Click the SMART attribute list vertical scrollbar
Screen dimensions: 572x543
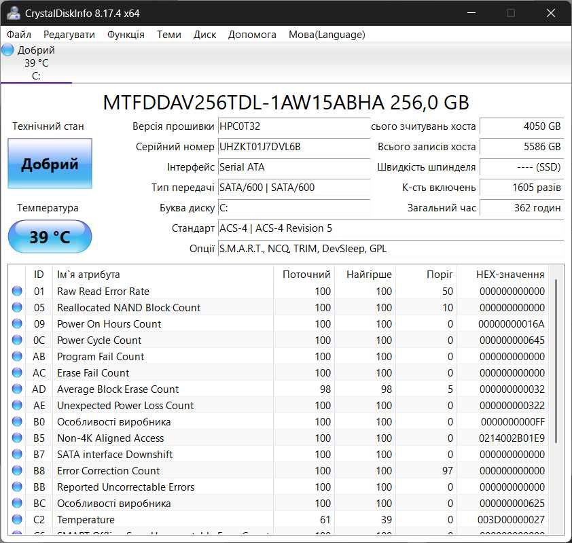click(x=556, y=362)
